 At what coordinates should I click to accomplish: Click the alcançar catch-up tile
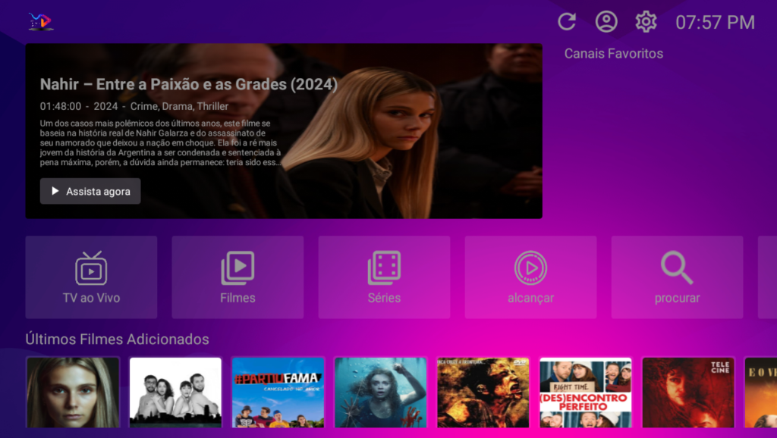pos(530,277)
